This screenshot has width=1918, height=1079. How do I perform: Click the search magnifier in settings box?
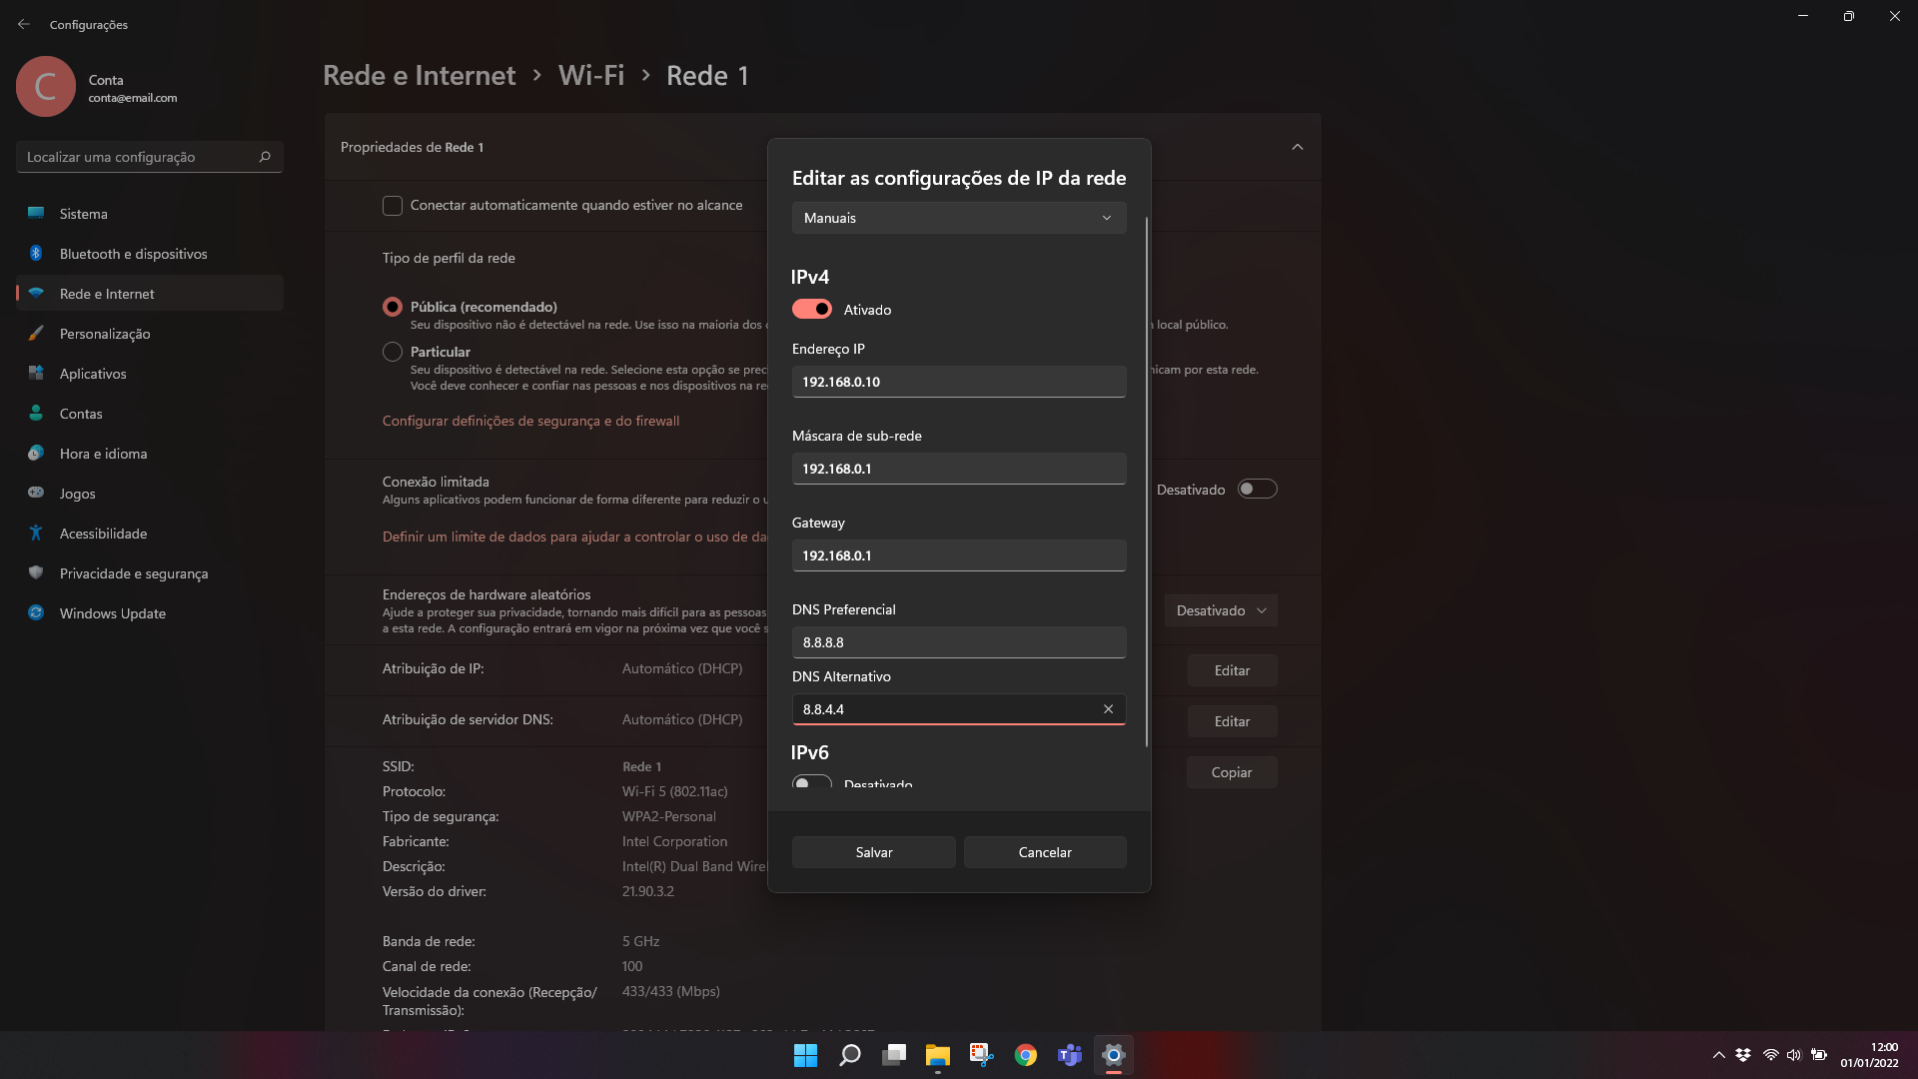click(x=265, y=157)
